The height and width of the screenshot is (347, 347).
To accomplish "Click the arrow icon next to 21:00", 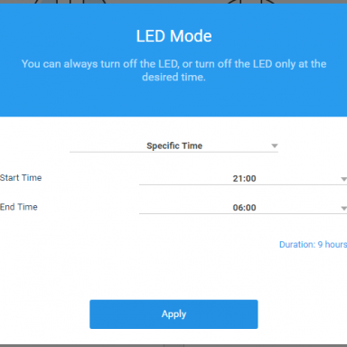I will coord(343,179).
